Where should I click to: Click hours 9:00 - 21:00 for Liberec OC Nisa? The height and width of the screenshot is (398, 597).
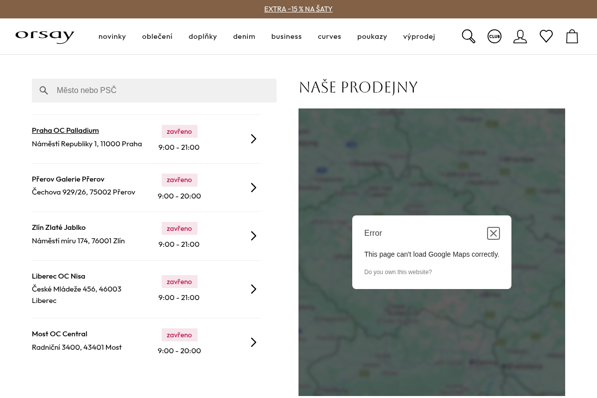point(179,298)
